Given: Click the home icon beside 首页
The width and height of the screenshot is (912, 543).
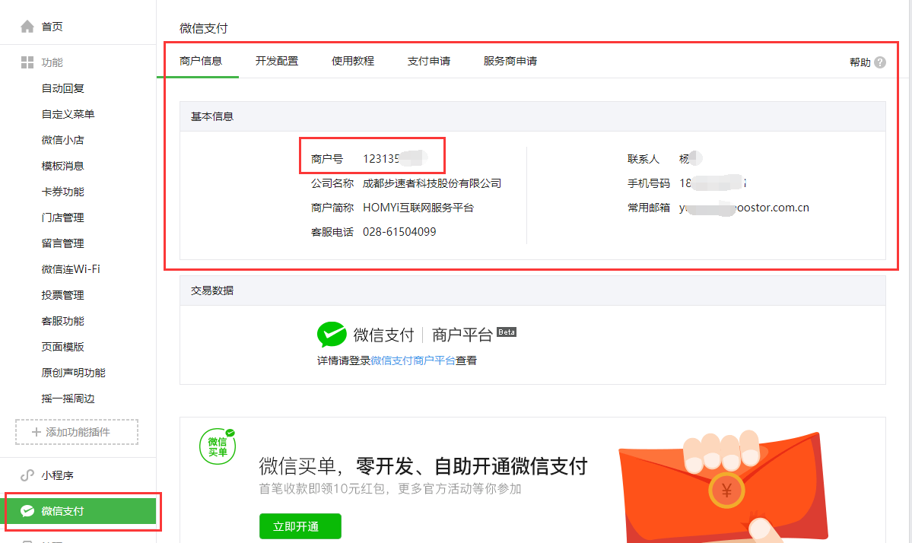Looking at the screenshot, I should [x=27, y=27].
